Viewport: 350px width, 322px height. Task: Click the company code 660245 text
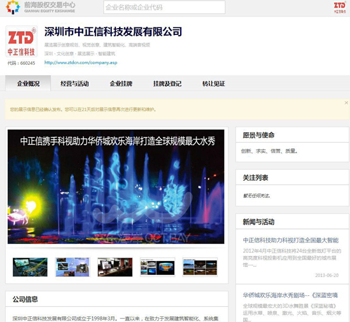pos(22,63)
